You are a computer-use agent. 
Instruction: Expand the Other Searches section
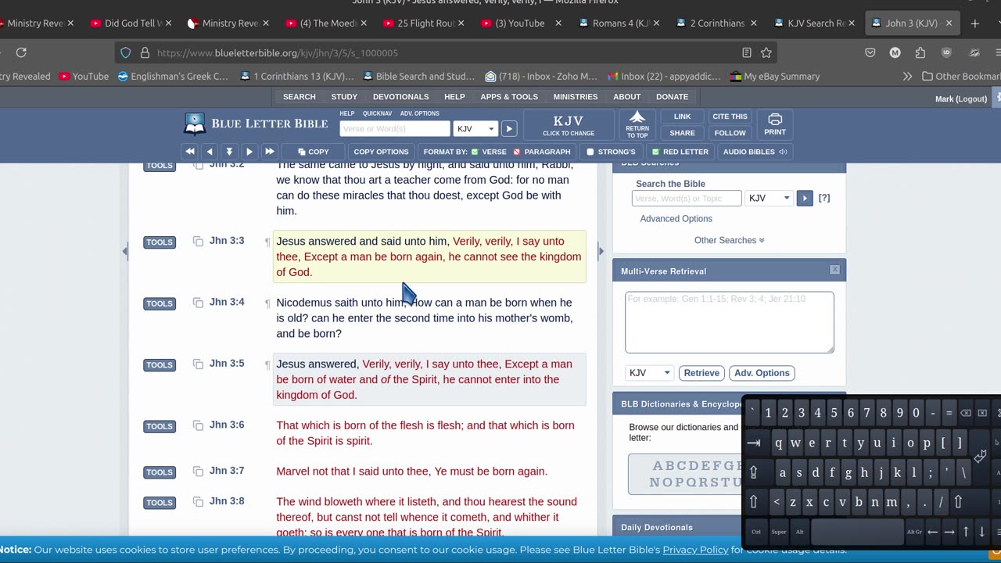[x=729, y=240]
